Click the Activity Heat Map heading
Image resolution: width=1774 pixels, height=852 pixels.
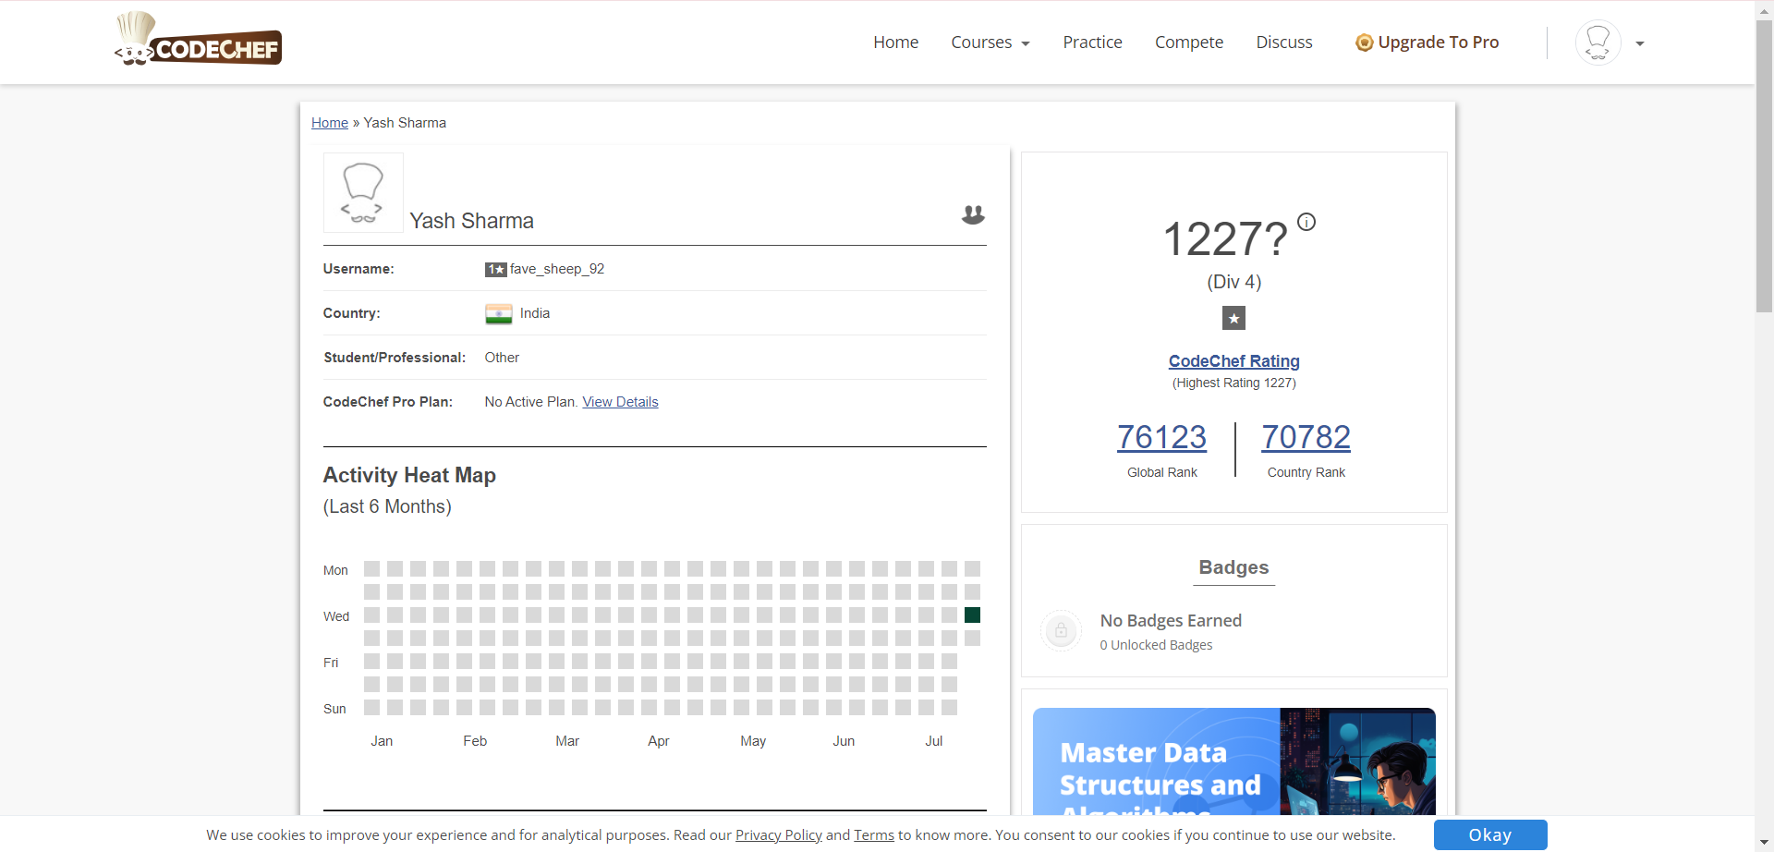(x=409, y=476)
